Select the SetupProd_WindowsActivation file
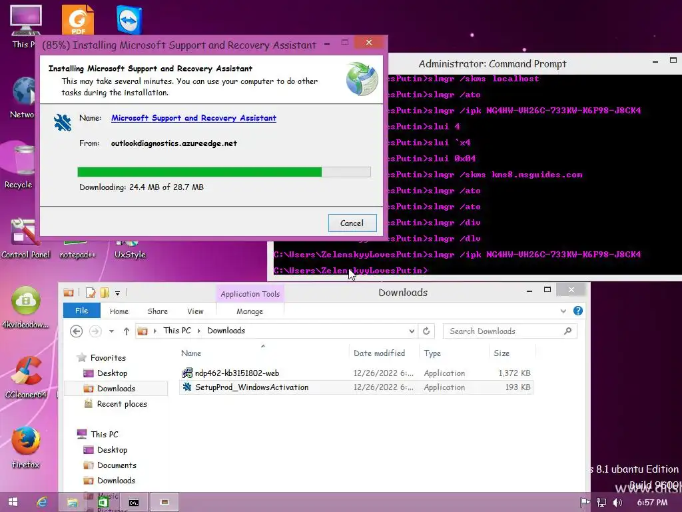Image resolution: width=682 pixels, height=512 pixels. pyautogui.click(x=356, y=387)
